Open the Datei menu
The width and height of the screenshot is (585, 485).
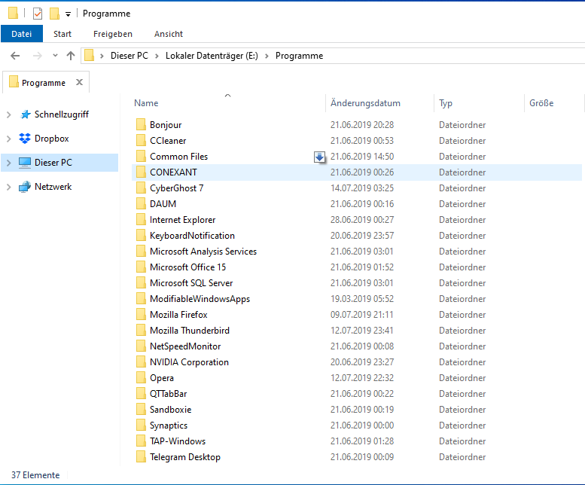[22, 34]
